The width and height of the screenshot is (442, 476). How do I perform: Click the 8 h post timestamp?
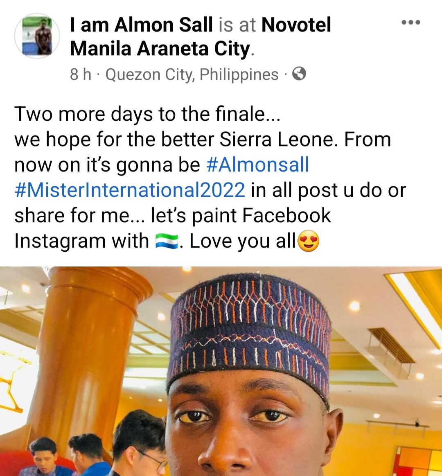(x=81, y=74)
